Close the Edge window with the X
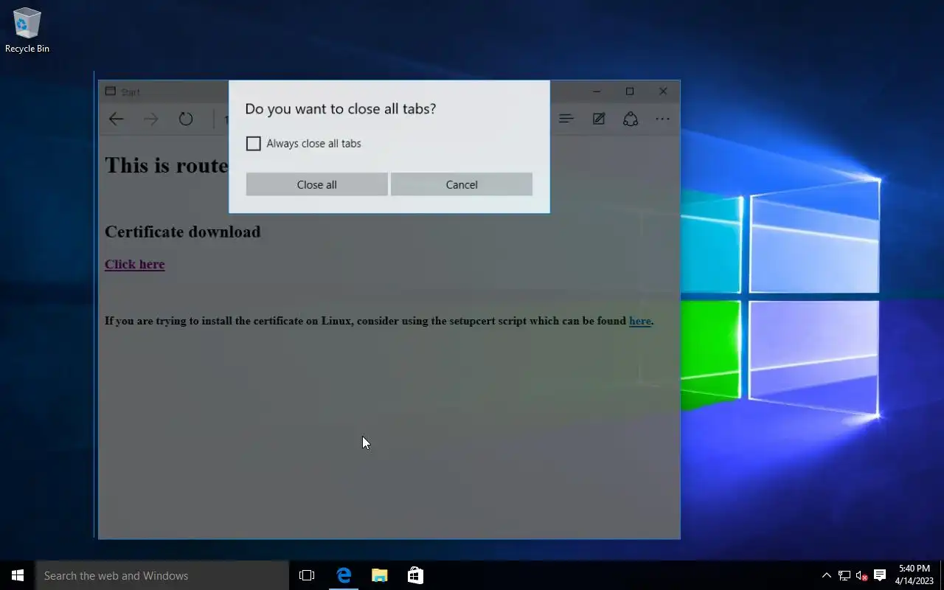The height and width of the screenshot is (590, 944). click(663, 91)
